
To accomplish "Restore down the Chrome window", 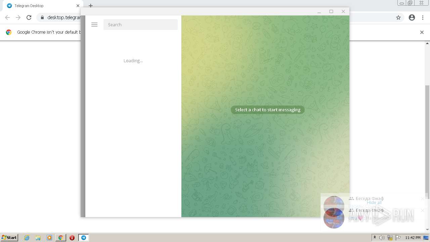I will point(410,3).
